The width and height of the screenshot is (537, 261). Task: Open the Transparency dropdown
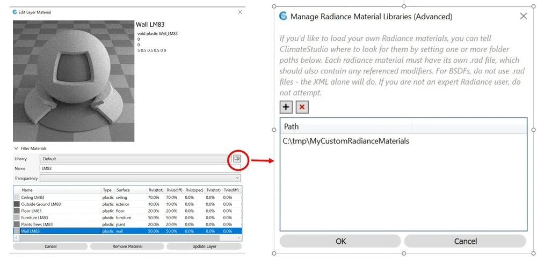[x=140, y=178]
